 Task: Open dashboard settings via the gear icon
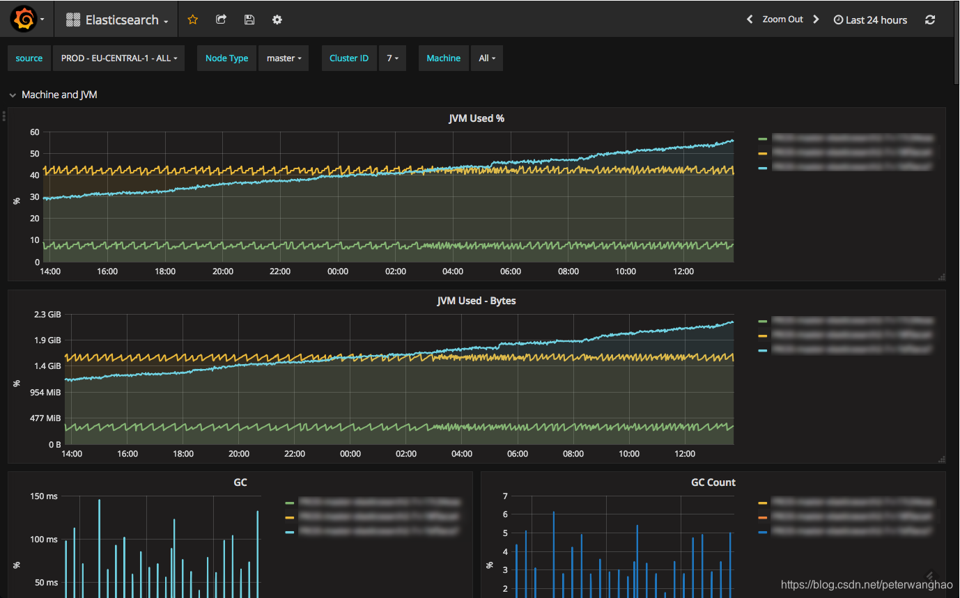click(277, 19)
